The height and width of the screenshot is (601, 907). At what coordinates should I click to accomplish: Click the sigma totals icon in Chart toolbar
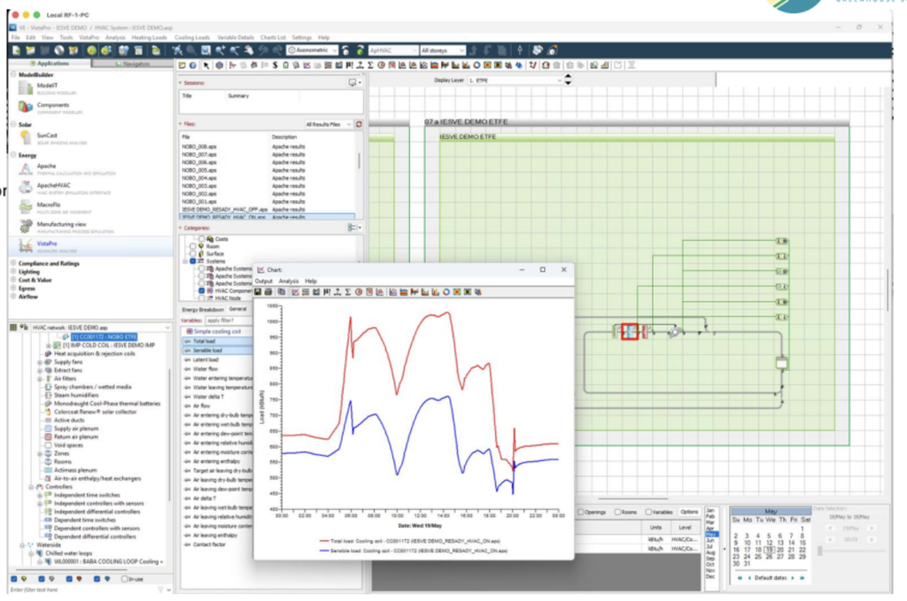point(347,292)
